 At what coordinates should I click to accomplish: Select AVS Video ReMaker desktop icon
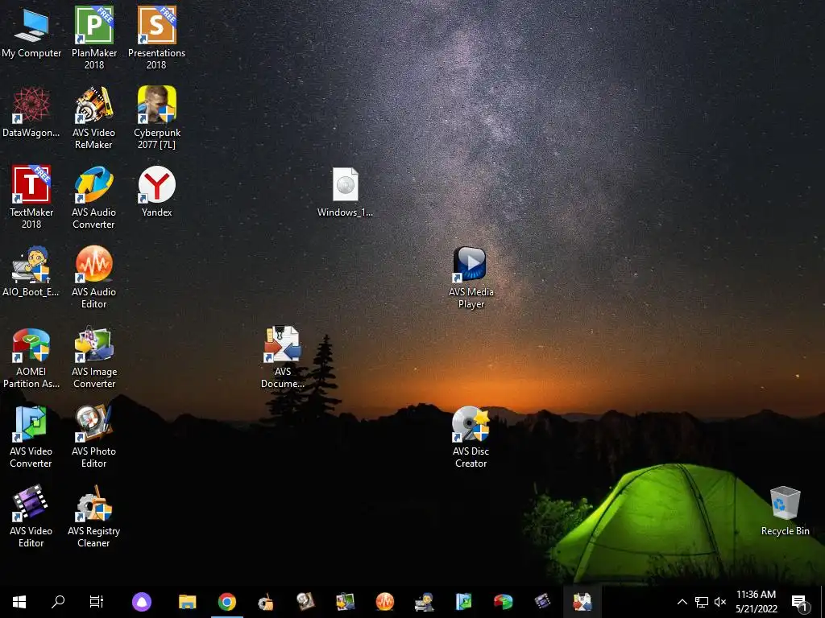click(x=94, y=117)
